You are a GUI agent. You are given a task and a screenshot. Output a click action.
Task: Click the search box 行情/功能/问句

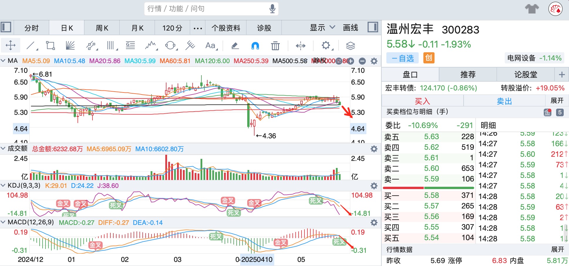pos(211,9)
